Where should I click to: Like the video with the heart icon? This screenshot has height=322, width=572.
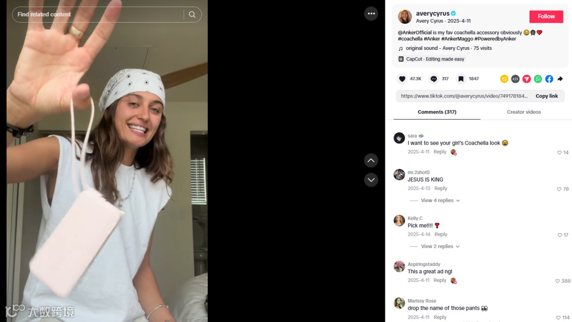pyautogui.click(x=402, y=79)
